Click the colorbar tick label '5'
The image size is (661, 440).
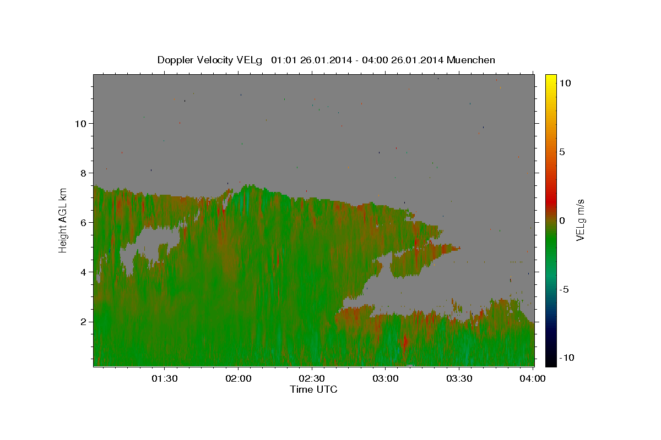coord(562,152)
